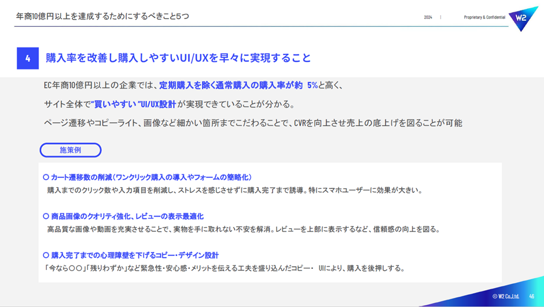Click the line starting ページ遷移やコピーライト

point(253,123)
